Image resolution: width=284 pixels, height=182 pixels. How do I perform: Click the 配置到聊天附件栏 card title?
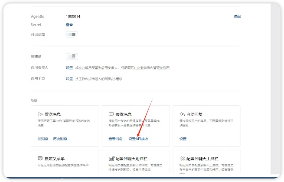pos(131,159)
